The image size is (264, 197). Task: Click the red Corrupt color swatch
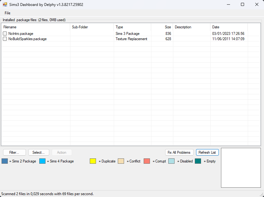(x=147, y=161)
